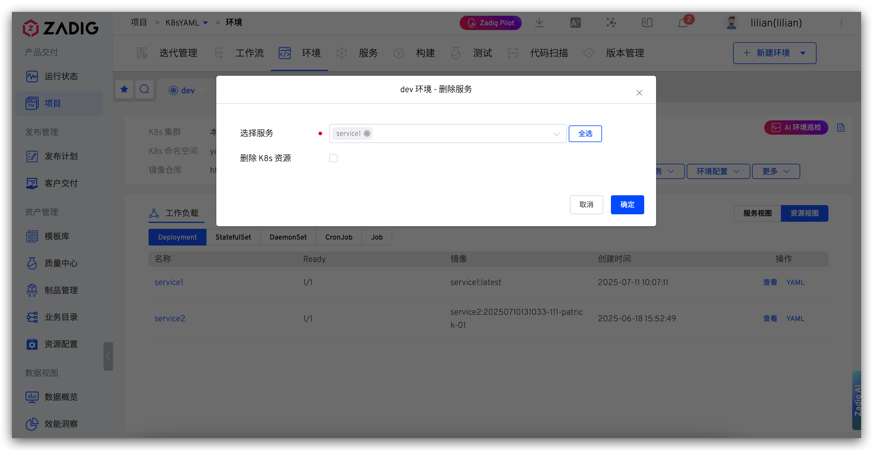The height and width of the screenshot is (450, 873).
Task: Click the environment search icon
Action: point(144,89)
